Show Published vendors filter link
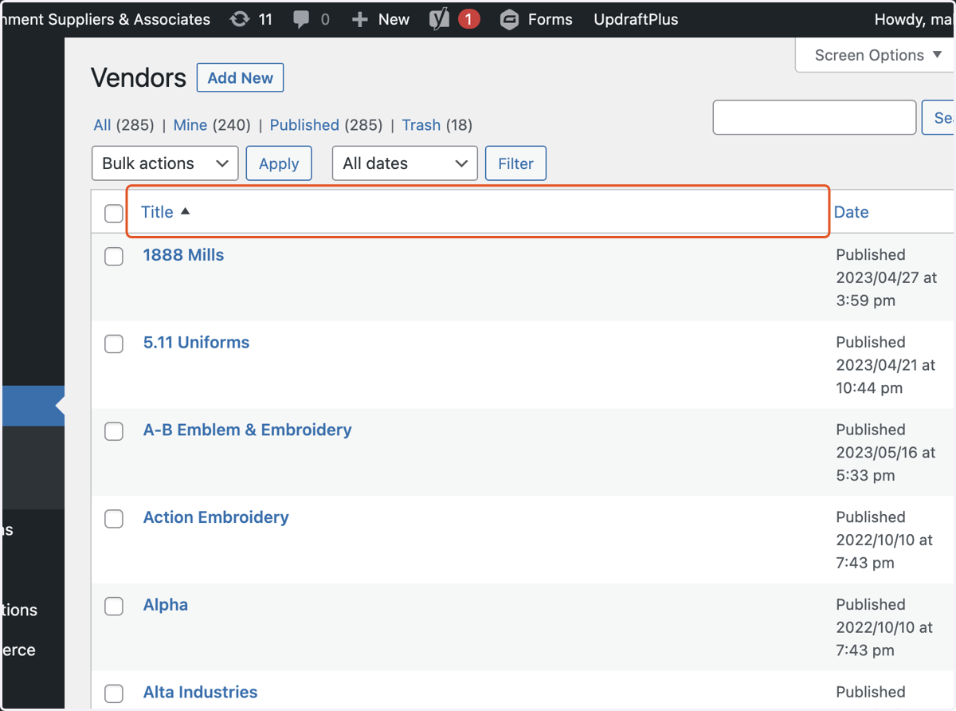Image resolution: width=956 pixels, height=711 pixels. click(304, 125)
